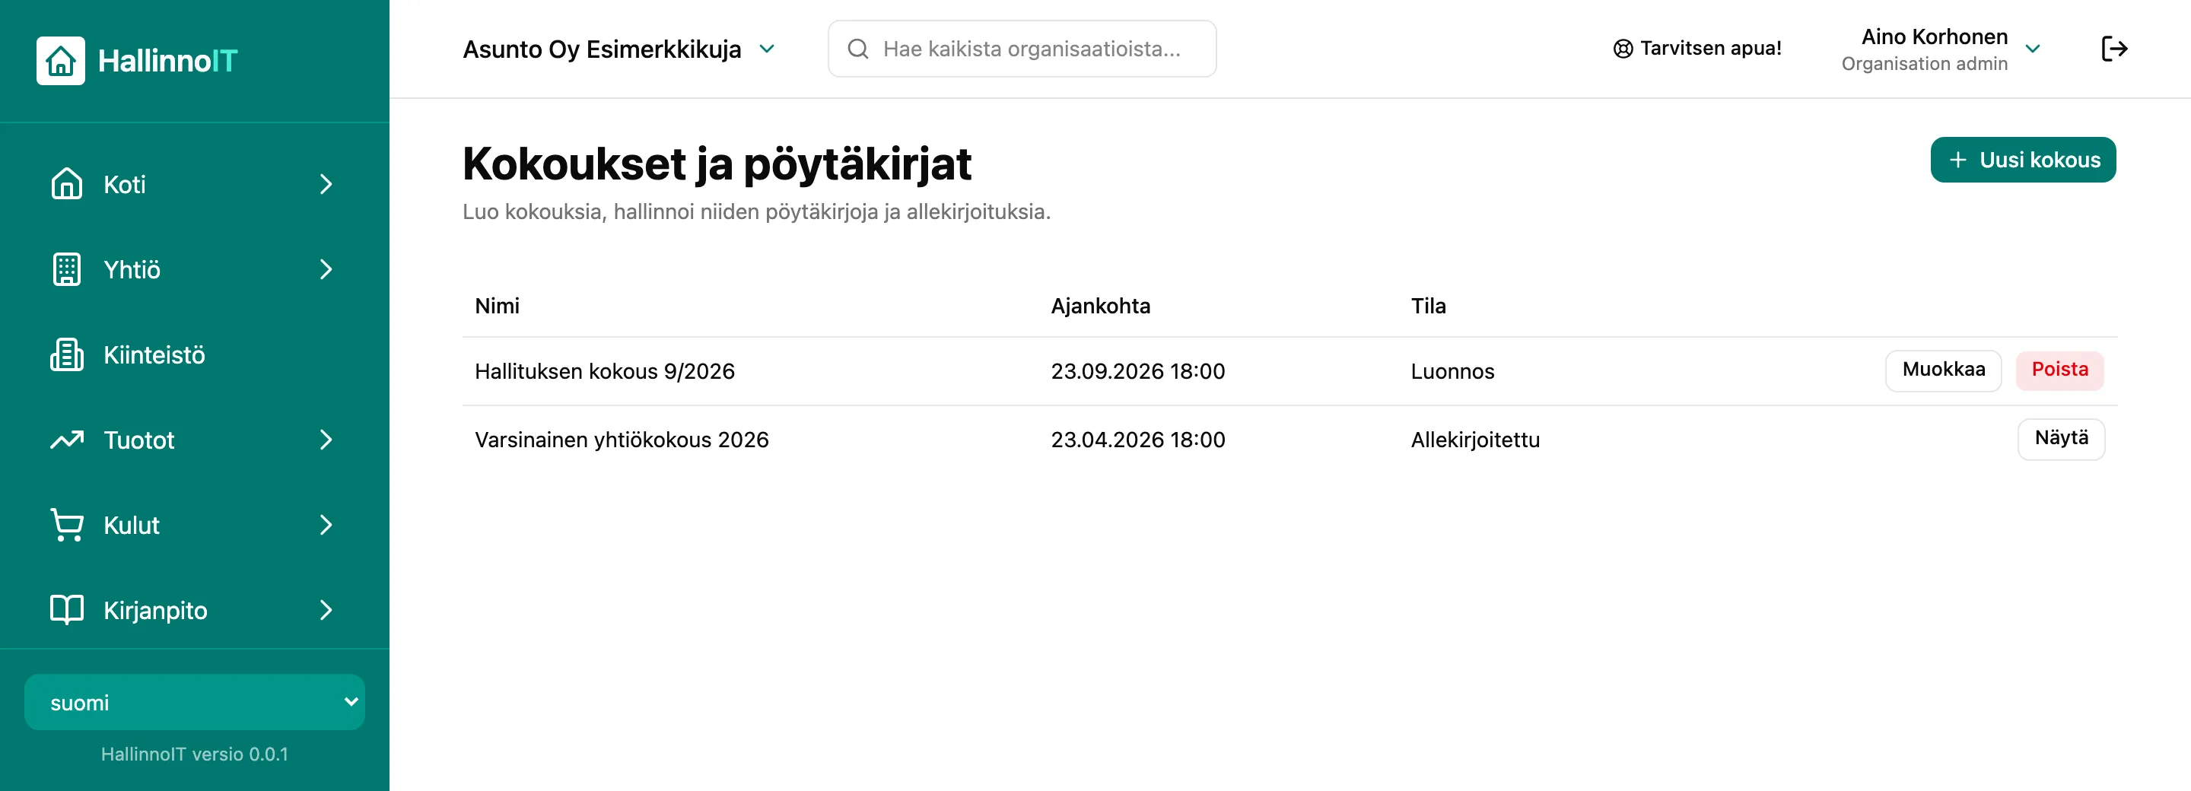The width and height of the screenshot is (2191, 791).
Task: Click the Kulut shopping cart icon
Action: [x=66, y=525]
